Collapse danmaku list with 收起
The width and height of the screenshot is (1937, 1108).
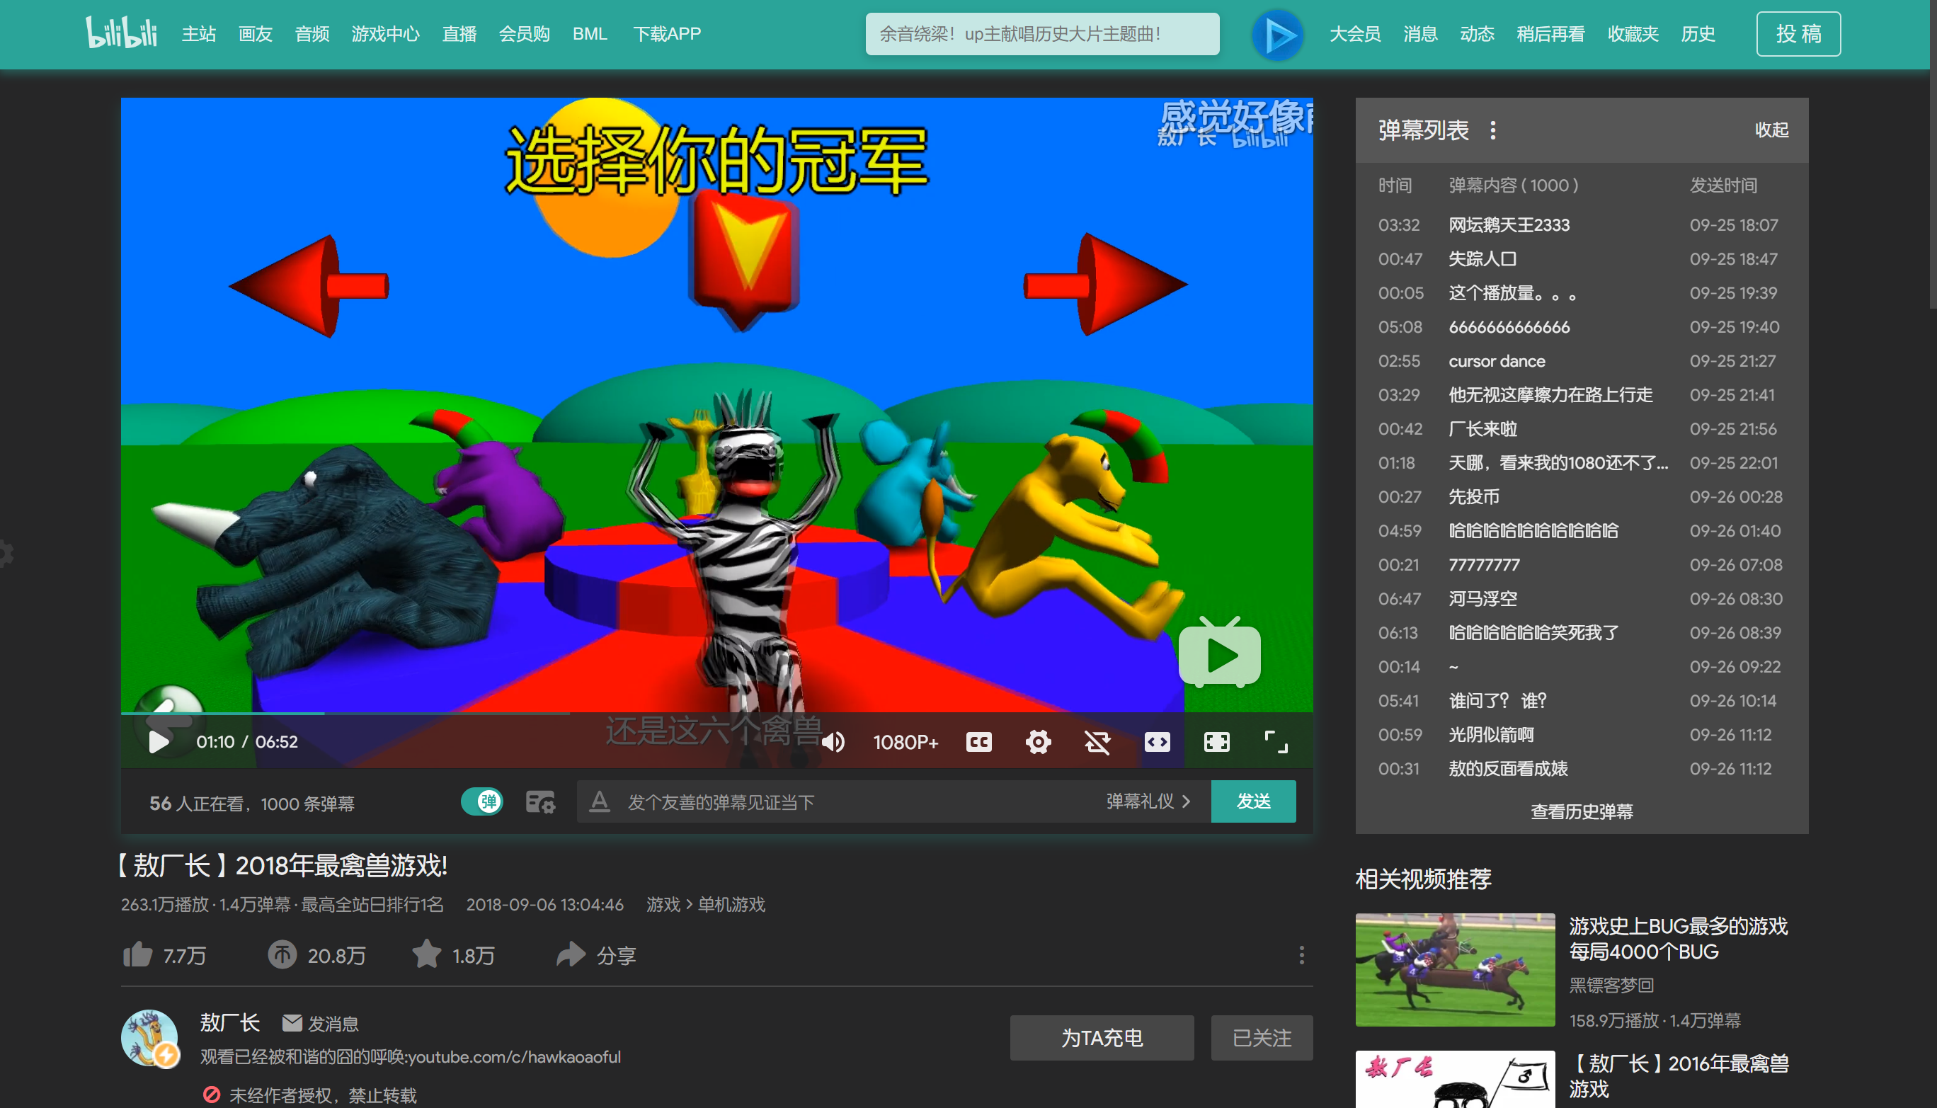coord(1771,130)
